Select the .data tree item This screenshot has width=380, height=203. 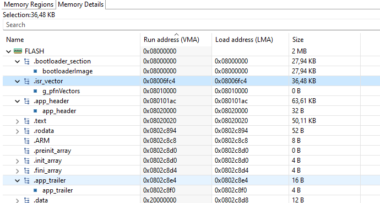pyautogui.click(x=41, y=200)
